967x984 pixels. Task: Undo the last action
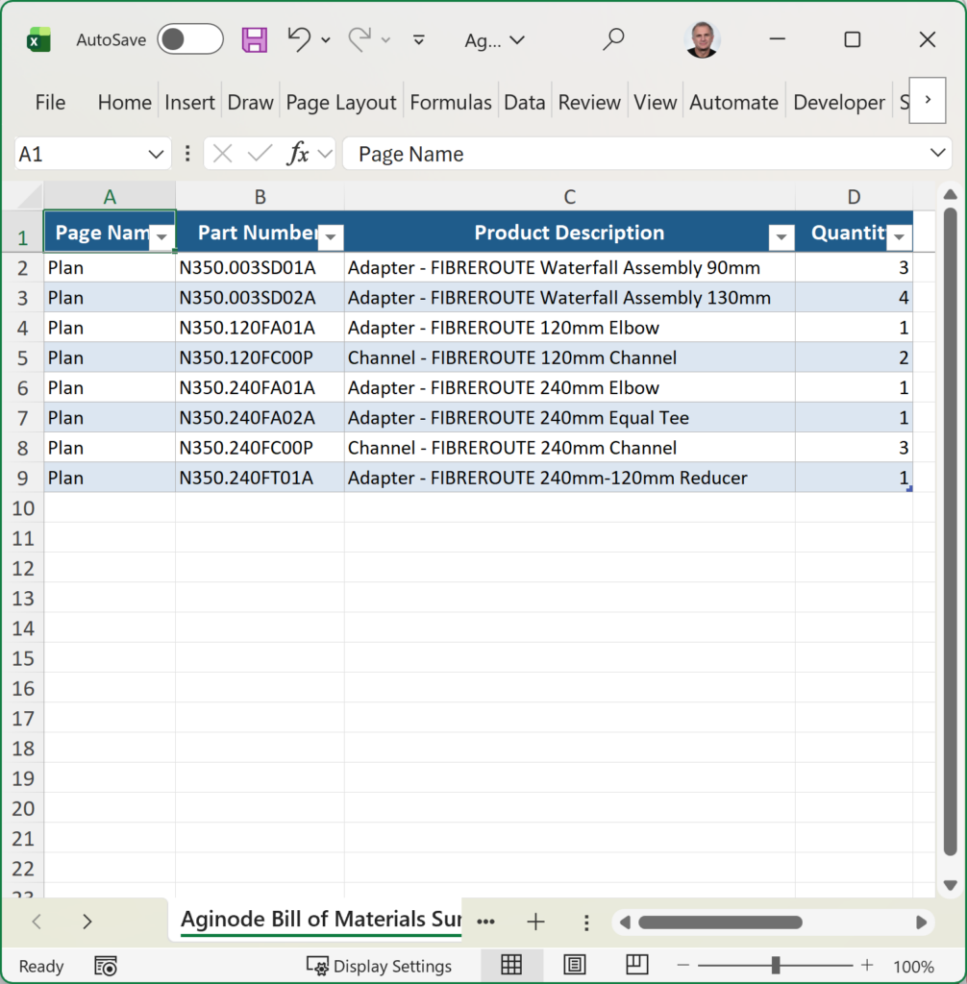pyautogui.click(x=299, y=39)
